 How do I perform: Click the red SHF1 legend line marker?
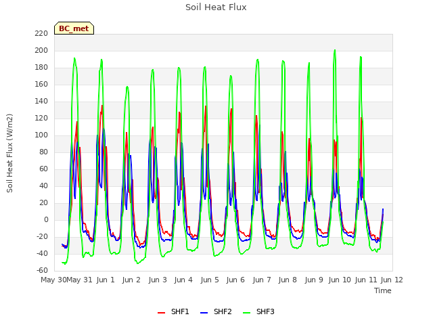click(x=161, y=313)
